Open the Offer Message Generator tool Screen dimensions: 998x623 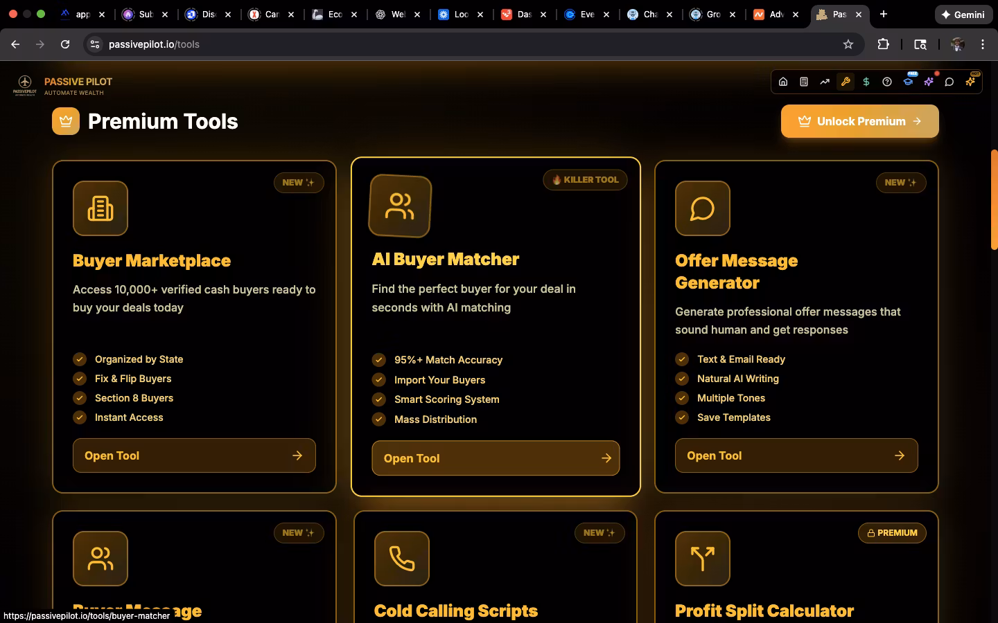click(796, 455)
